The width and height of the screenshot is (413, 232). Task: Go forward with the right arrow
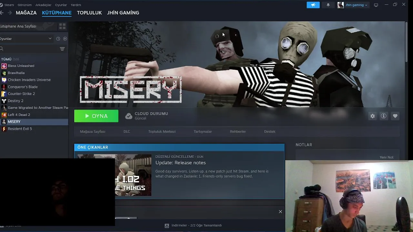(10, 13)
